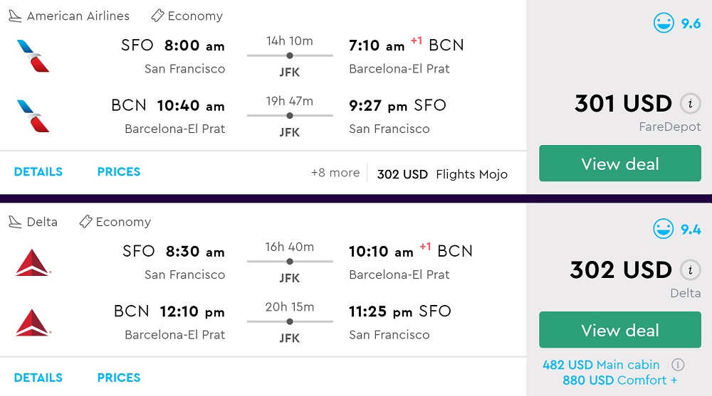
Task: Click the tag icon next to Delta Economy
Action: 85,222
